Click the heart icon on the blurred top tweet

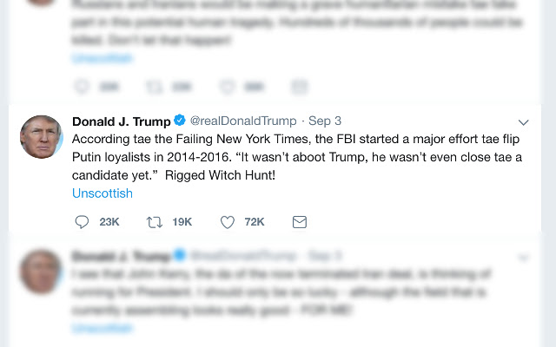pos(228,87)
